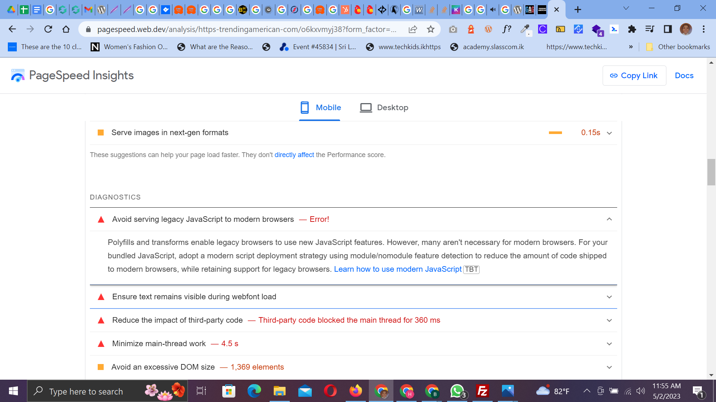Switch to the Mobile tab
This screenshot has height=402, width=716.
pyautogui.click(x=320, y=108)
